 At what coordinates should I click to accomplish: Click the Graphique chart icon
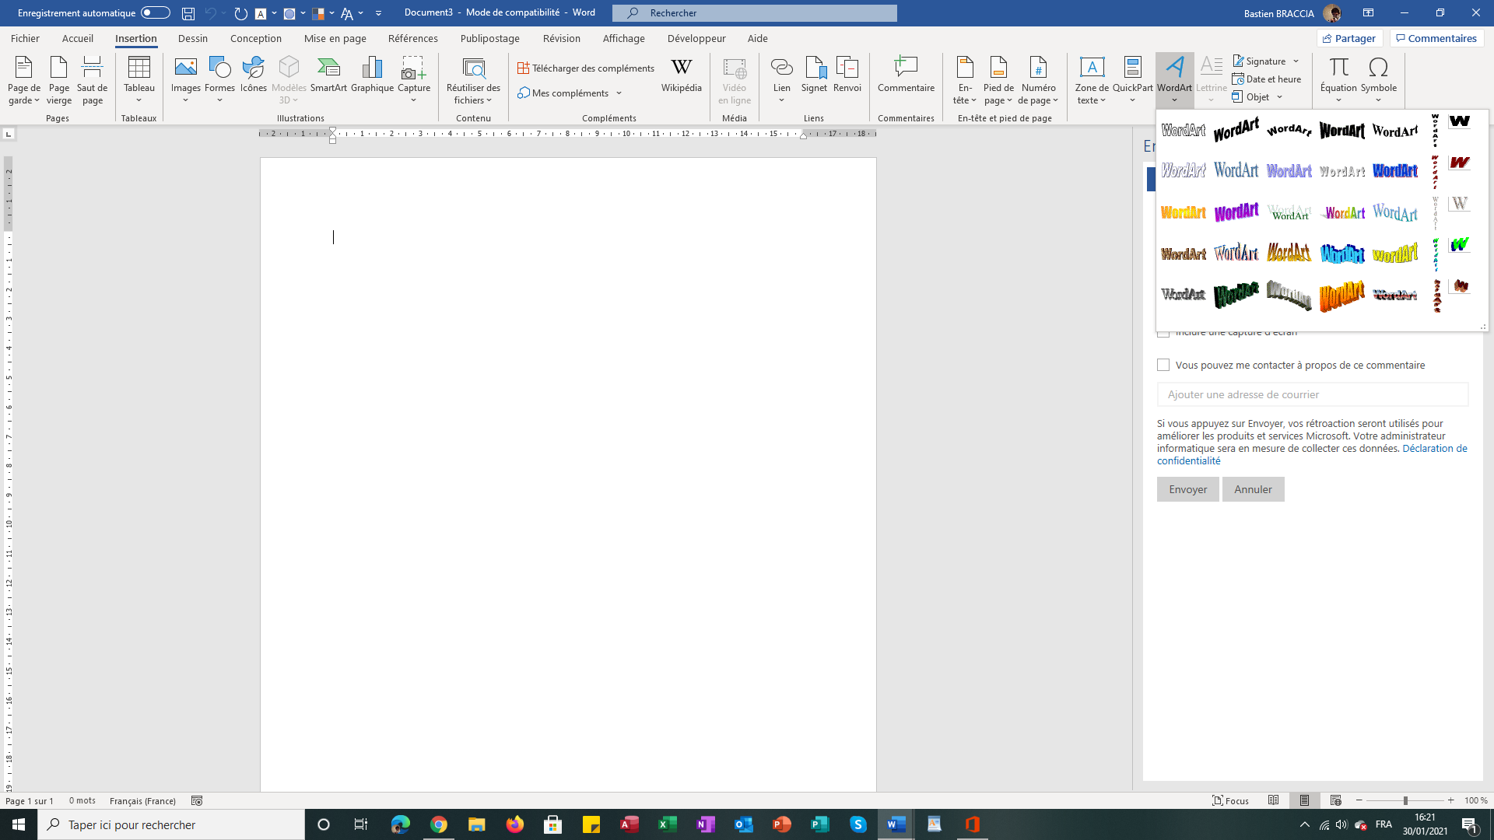[x=372, y=75]
